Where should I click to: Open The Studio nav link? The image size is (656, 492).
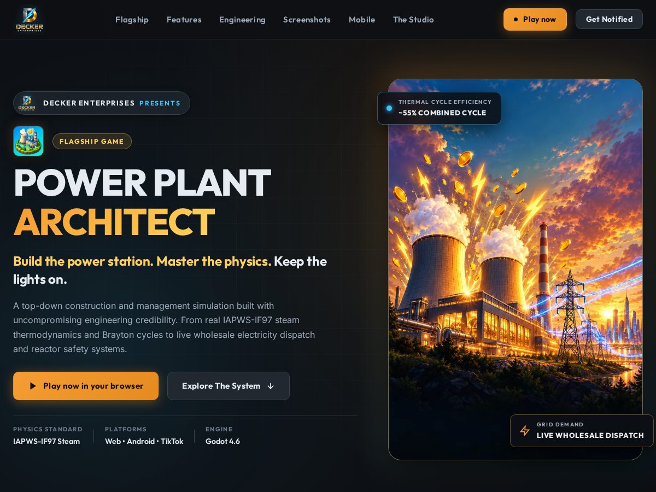pos(413,20)
